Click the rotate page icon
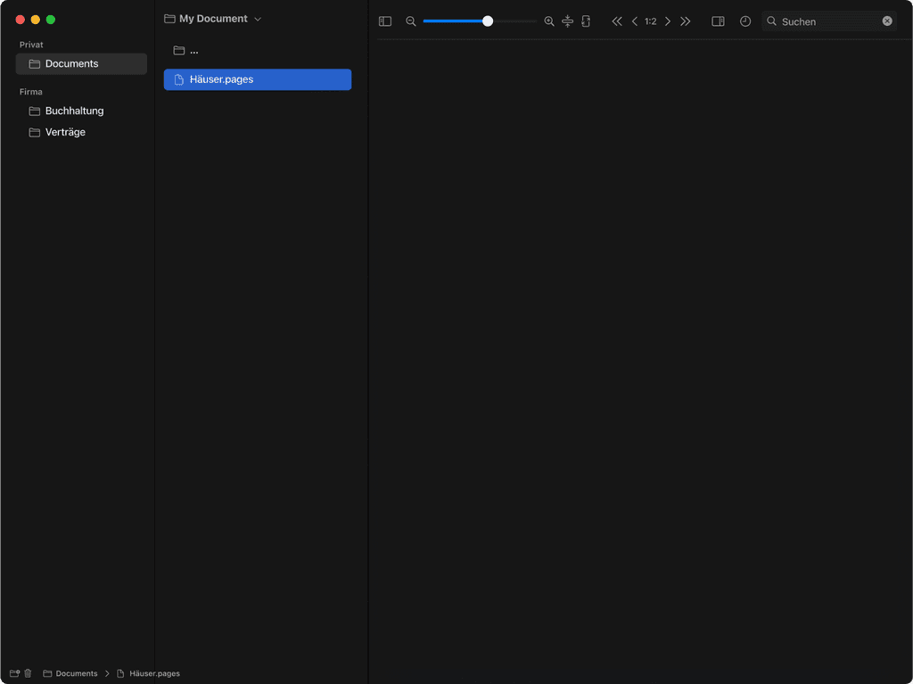913x684 pixels. (586, 21)
